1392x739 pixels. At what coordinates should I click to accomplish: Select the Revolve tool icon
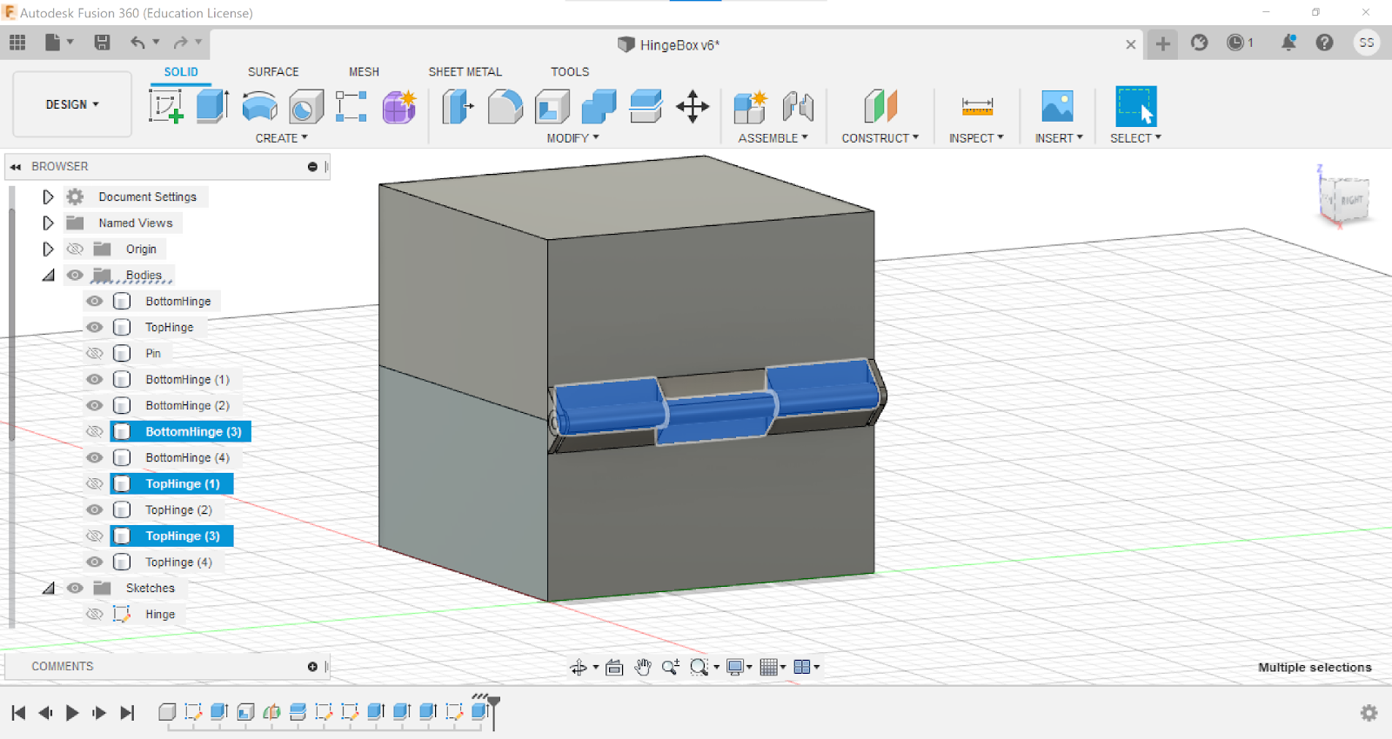(259, 107)
